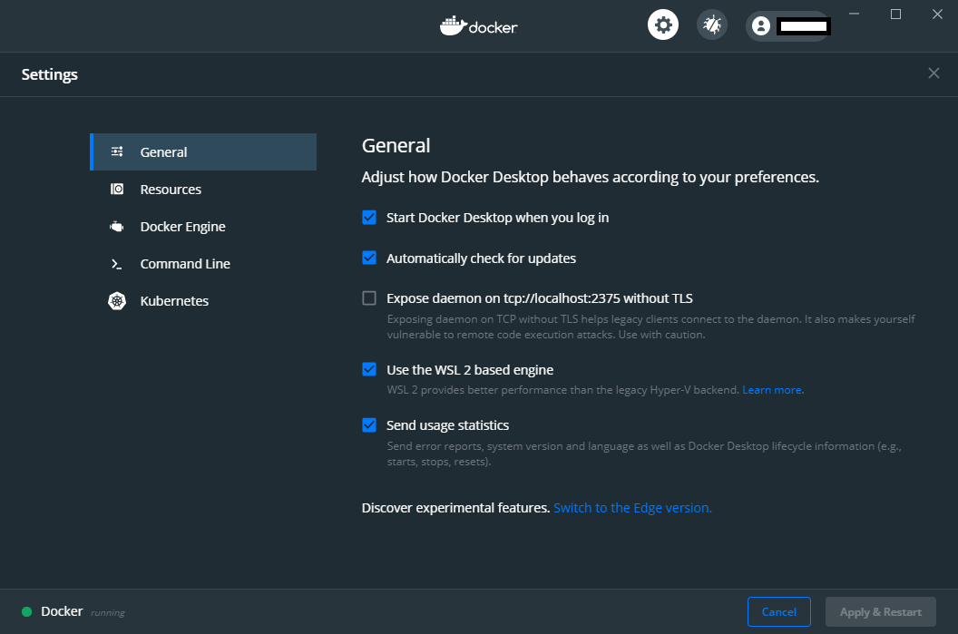
Task: Click Apply & Restart button
Action: [880, 611]
